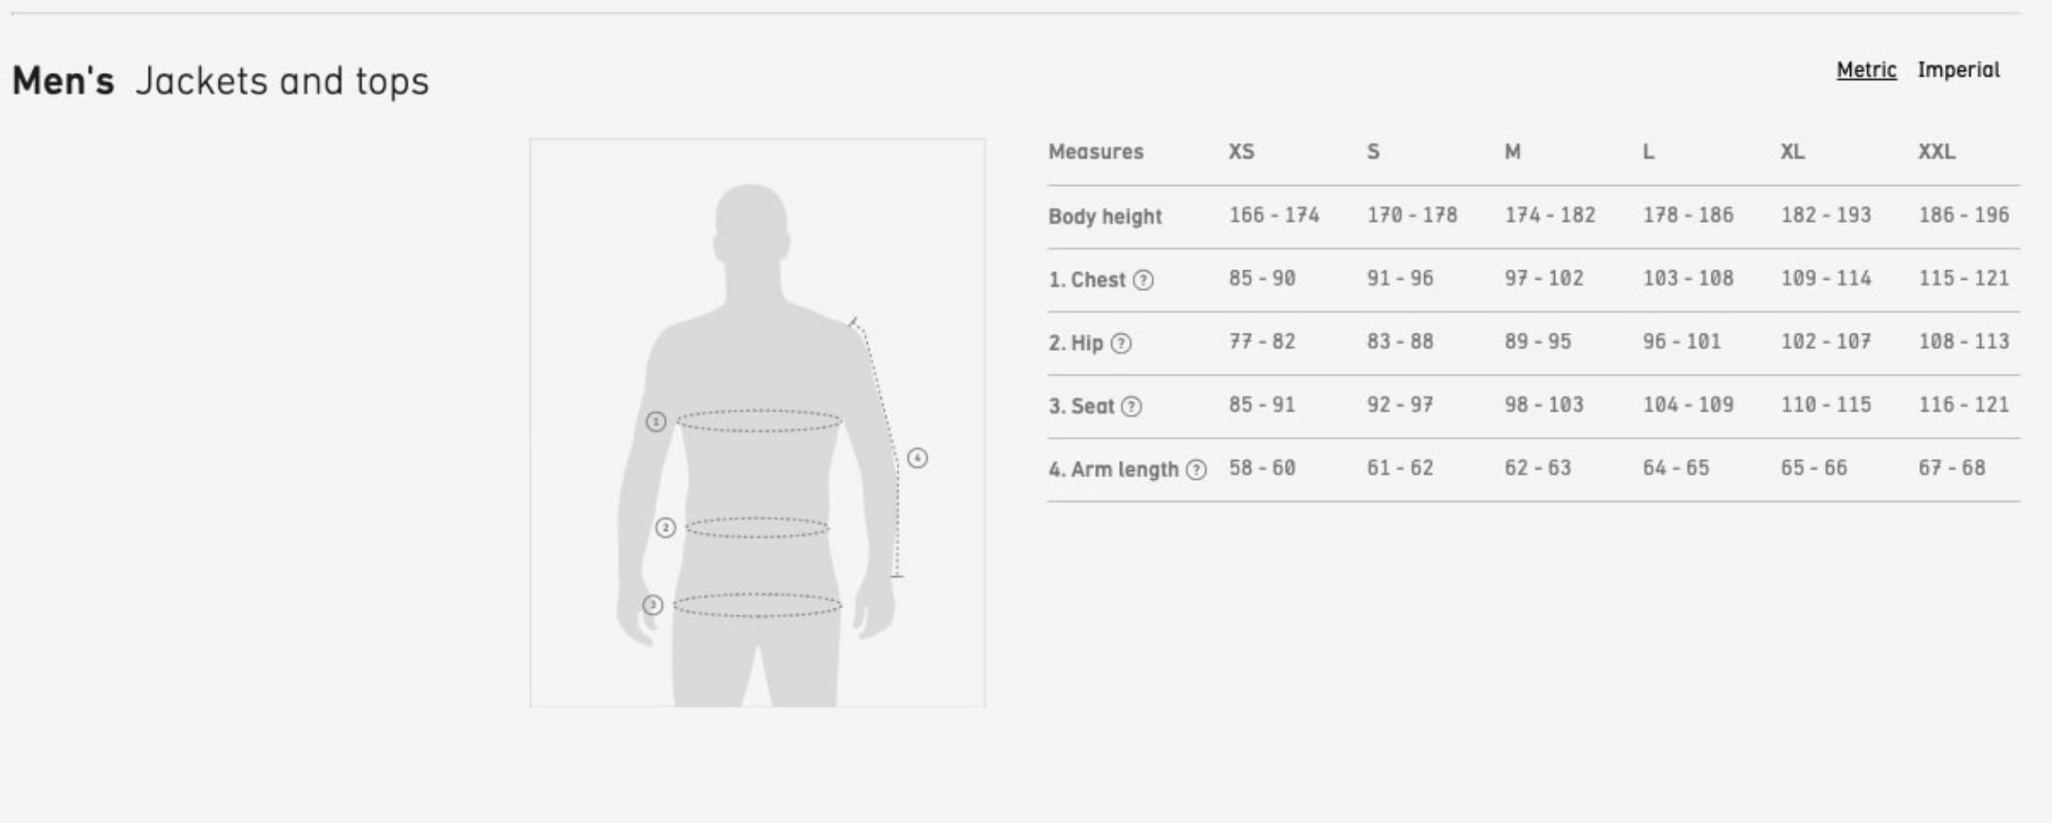
Task: Click seat marker 3 on the silhouette
Action: pyautogui.click(x=652, y=605)
